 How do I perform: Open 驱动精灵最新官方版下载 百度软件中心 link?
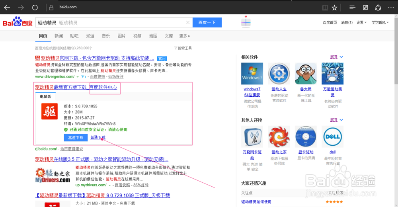pyautogui.click(x=76, y=87)
